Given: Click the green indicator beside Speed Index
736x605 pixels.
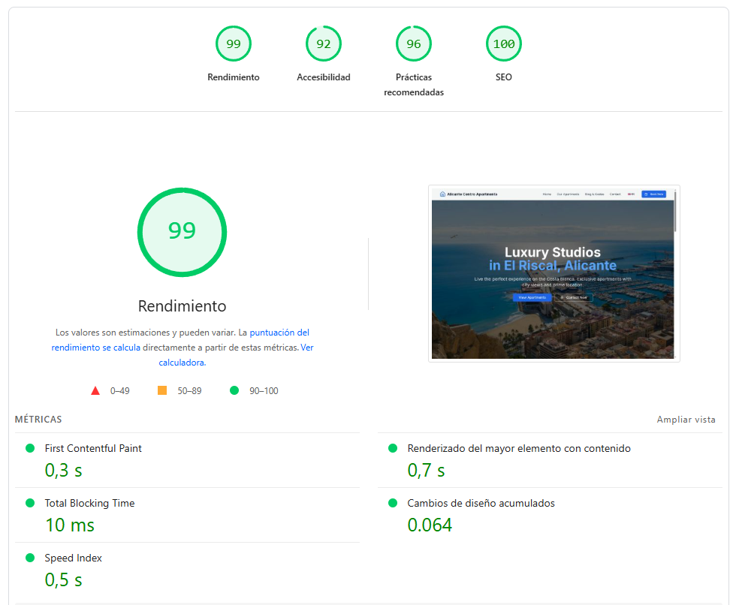Looking at the screenshot, I should pos(29,558).
